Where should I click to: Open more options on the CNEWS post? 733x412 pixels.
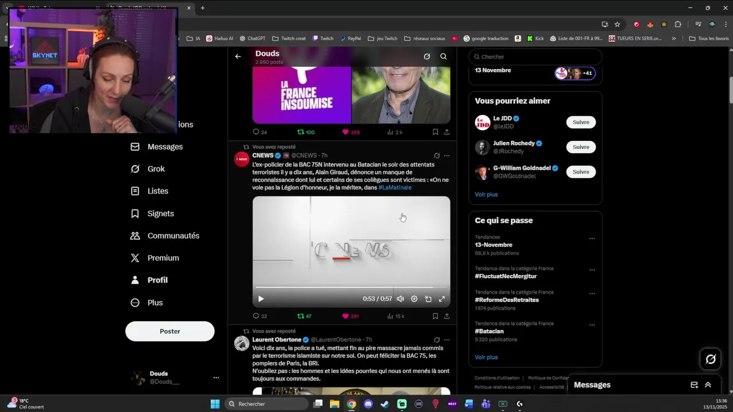point(447,156)
